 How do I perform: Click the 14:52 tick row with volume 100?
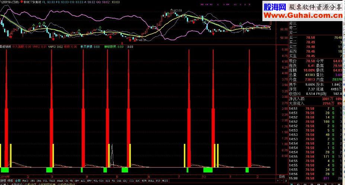316,122
